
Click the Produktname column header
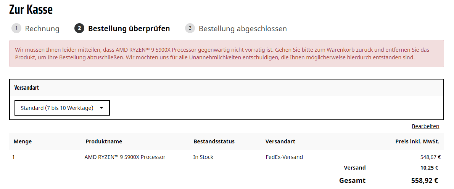(x=104, y=141)
